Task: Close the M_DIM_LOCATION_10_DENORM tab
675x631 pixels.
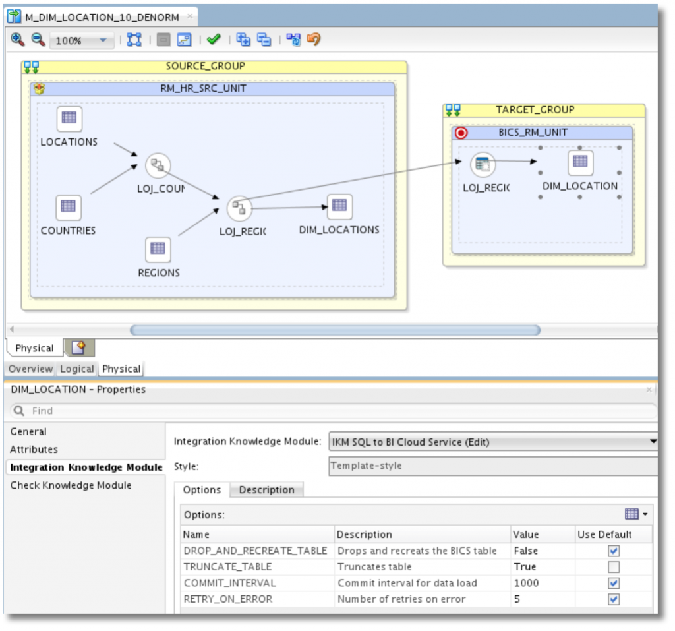Action: 190,16
